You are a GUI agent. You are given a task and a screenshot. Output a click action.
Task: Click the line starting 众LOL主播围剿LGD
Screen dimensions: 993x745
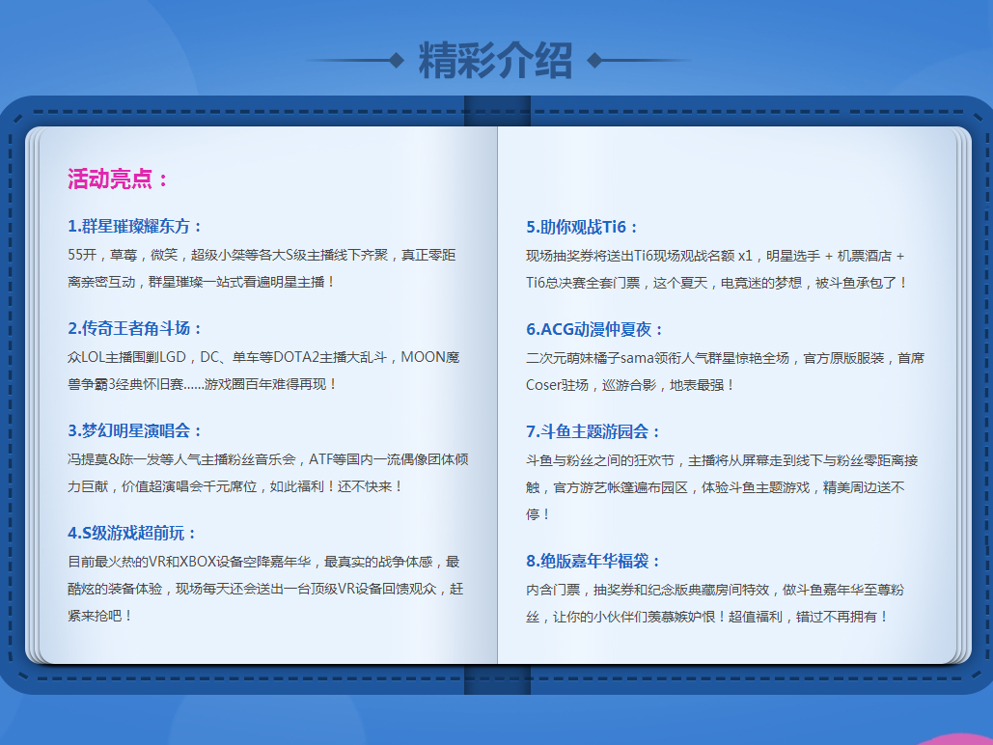coord(263,357)
